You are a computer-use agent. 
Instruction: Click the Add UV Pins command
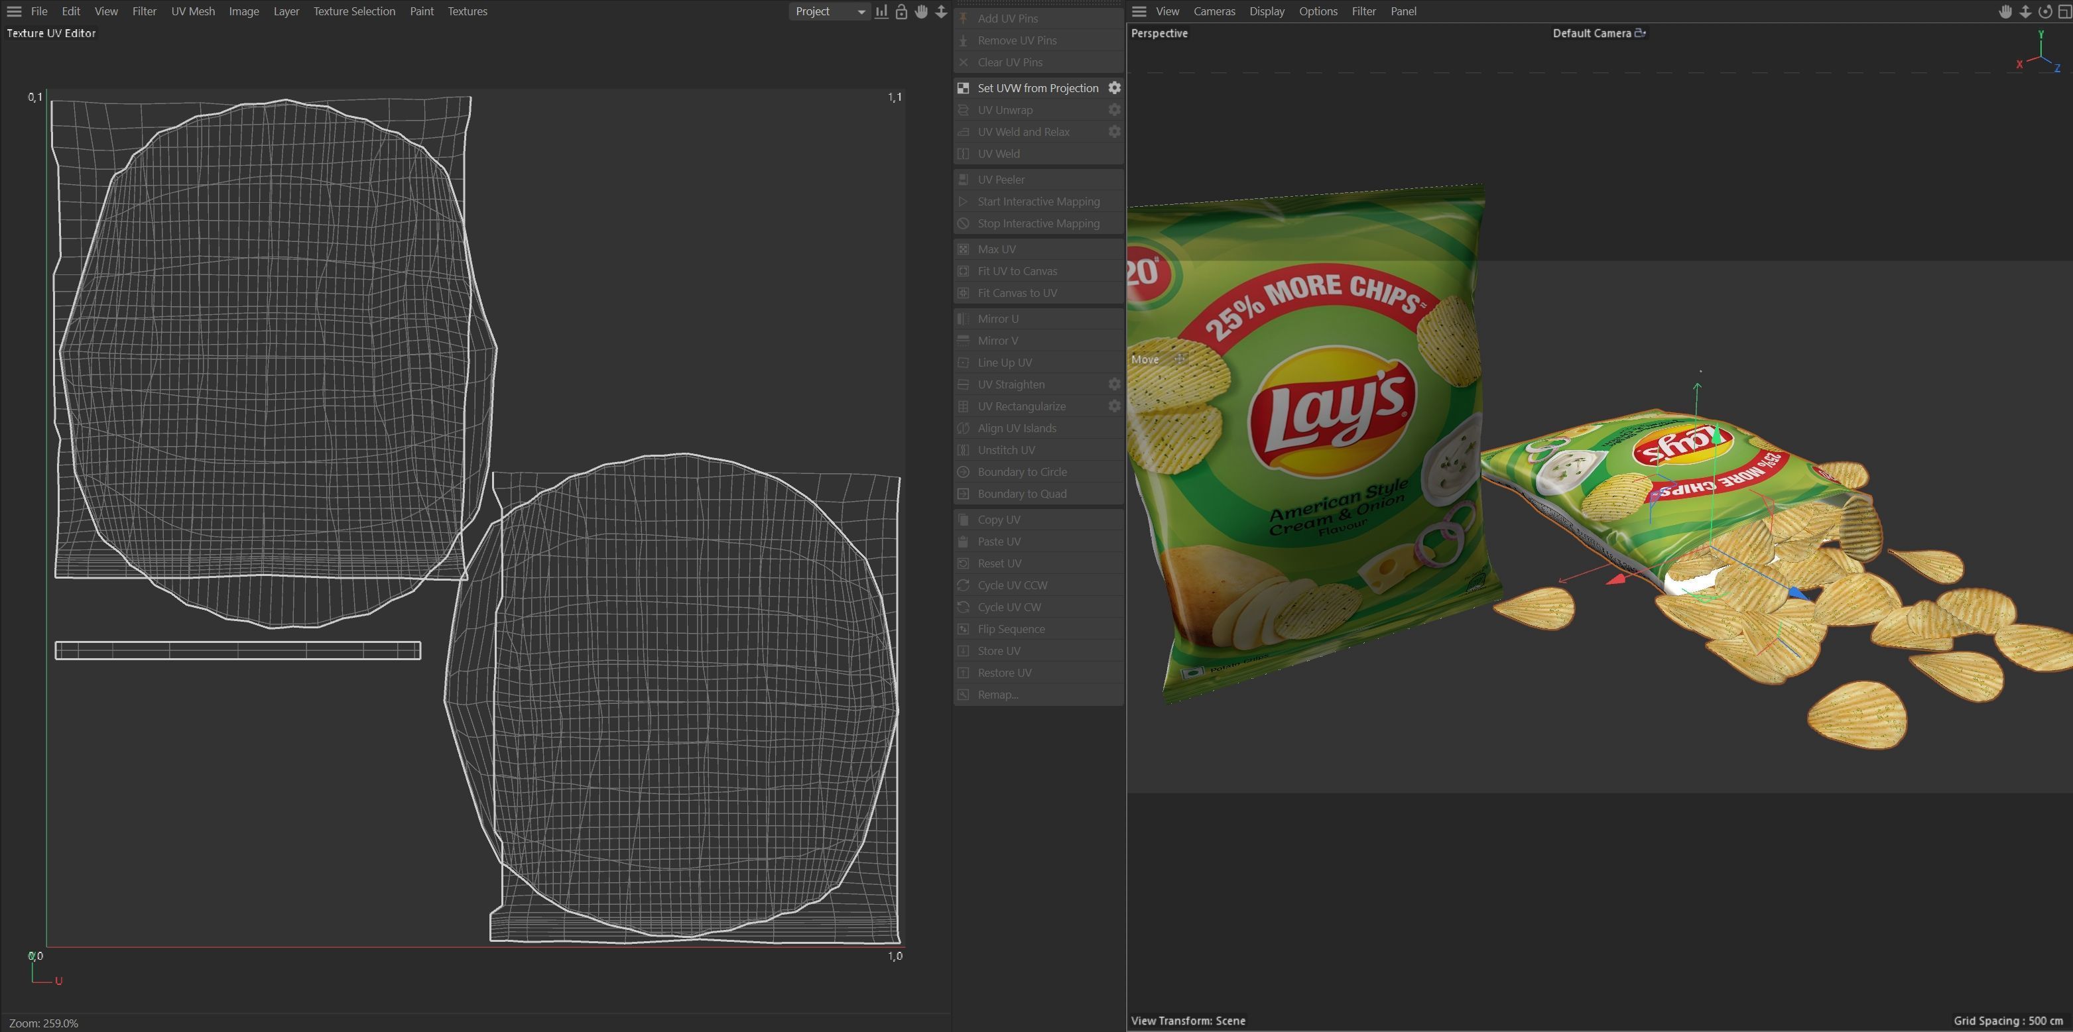tap(1039, 18)
